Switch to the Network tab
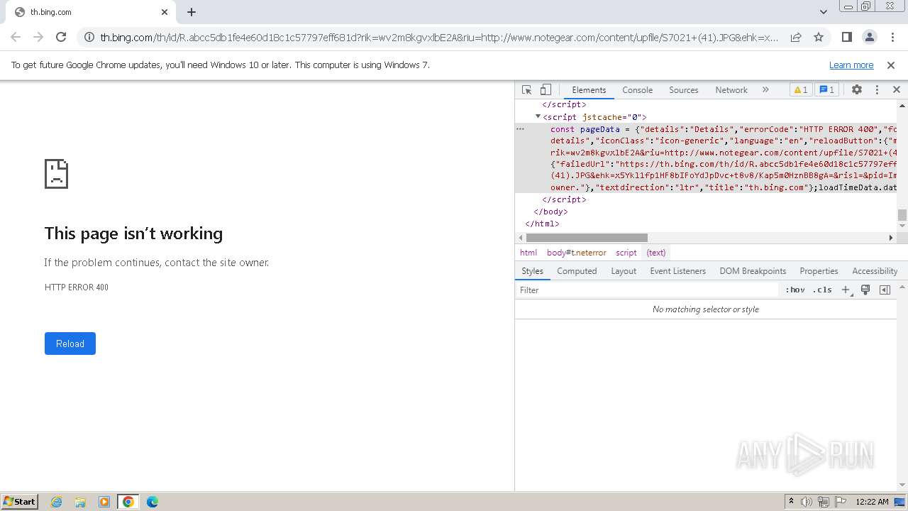 click(731, 90)
